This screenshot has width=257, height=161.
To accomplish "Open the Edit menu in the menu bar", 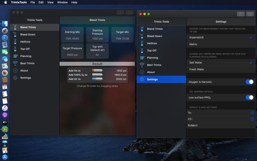I will pos(41,2).
